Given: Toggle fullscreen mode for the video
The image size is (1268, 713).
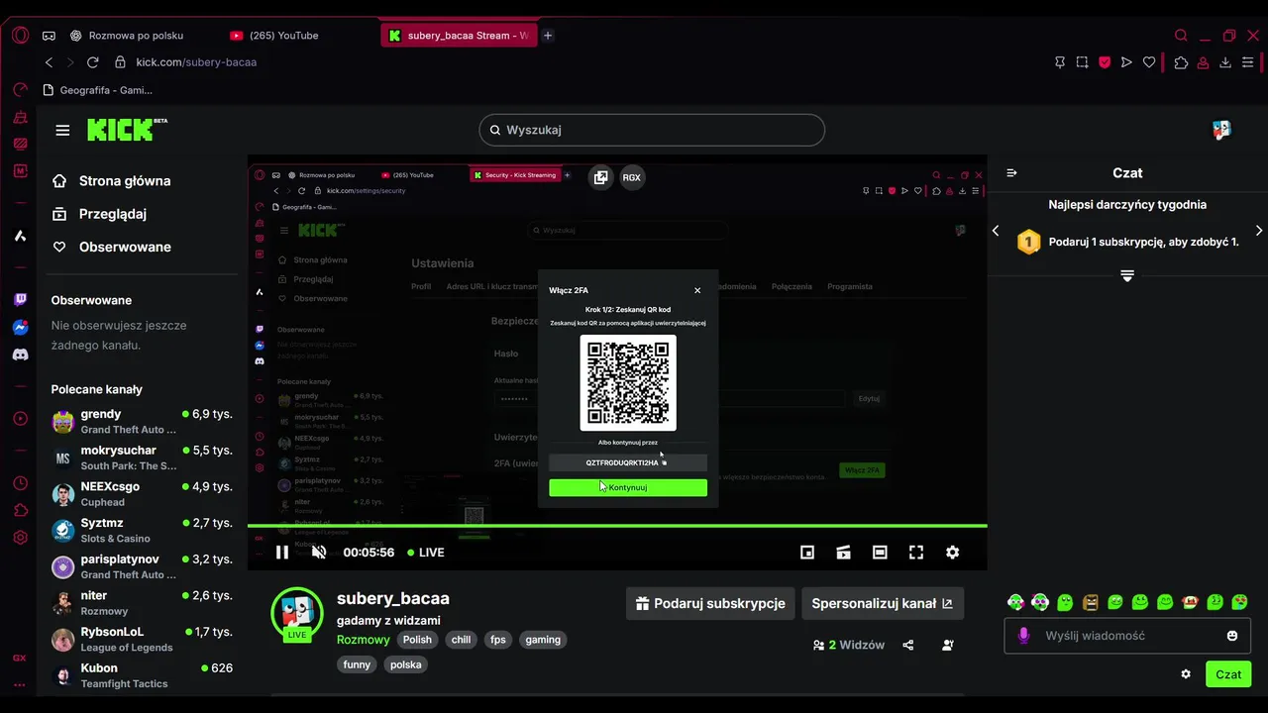Looking at the screenshot, I should tap(916, 553).
